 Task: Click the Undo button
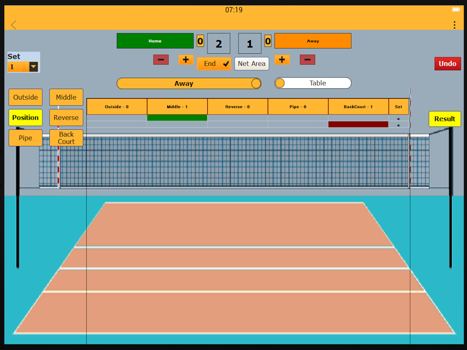447,63
